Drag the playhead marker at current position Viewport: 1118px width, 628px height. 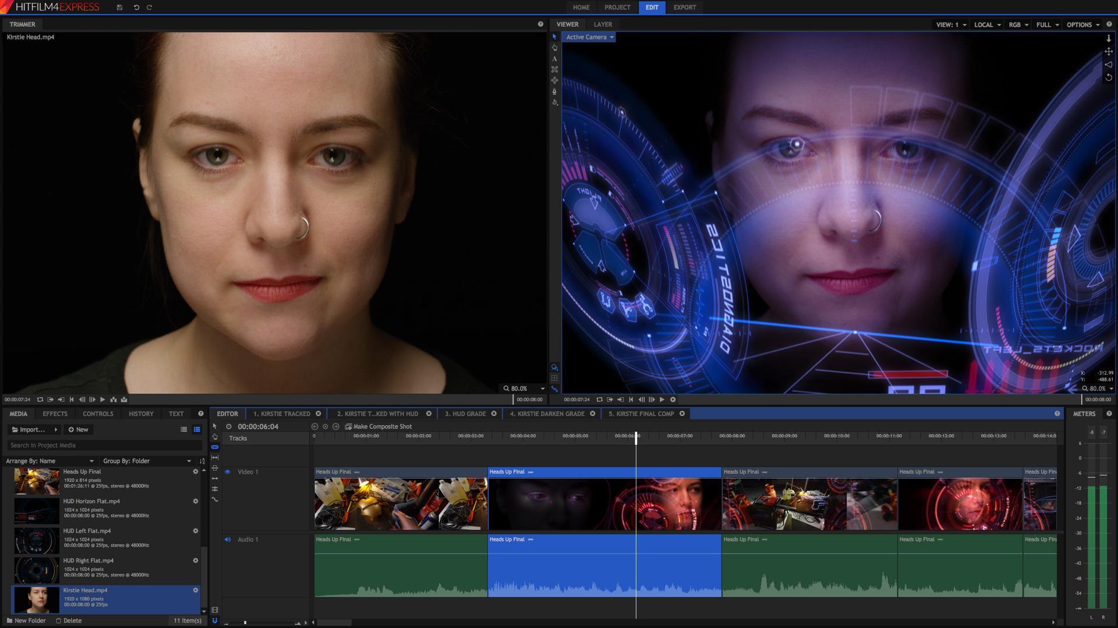point(635,436)
